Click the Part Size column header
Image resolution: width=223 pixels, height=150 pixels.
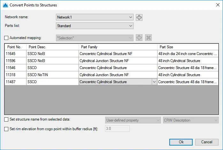coord(188,47)
